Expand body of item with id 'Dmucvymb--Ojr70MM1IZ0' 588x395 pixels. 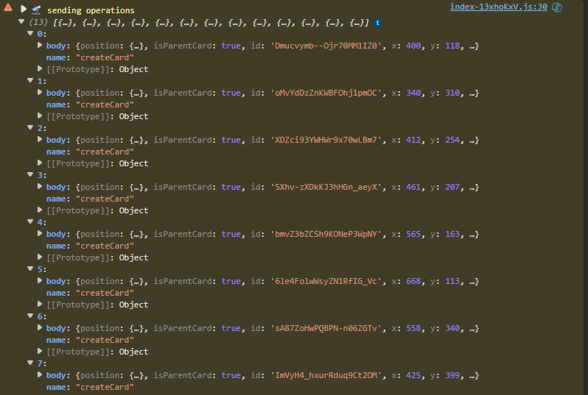point(40,46)
